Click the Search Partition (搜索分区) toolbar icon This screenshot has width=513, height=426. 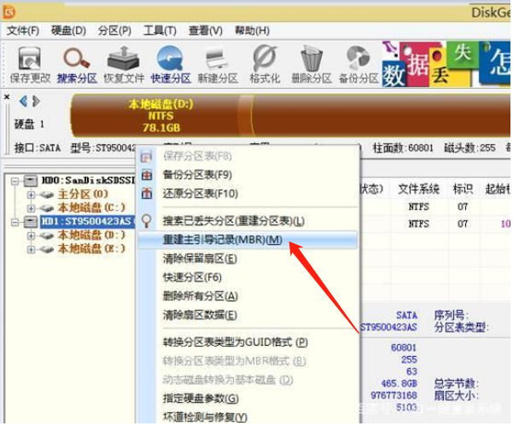tap(77, 59)
